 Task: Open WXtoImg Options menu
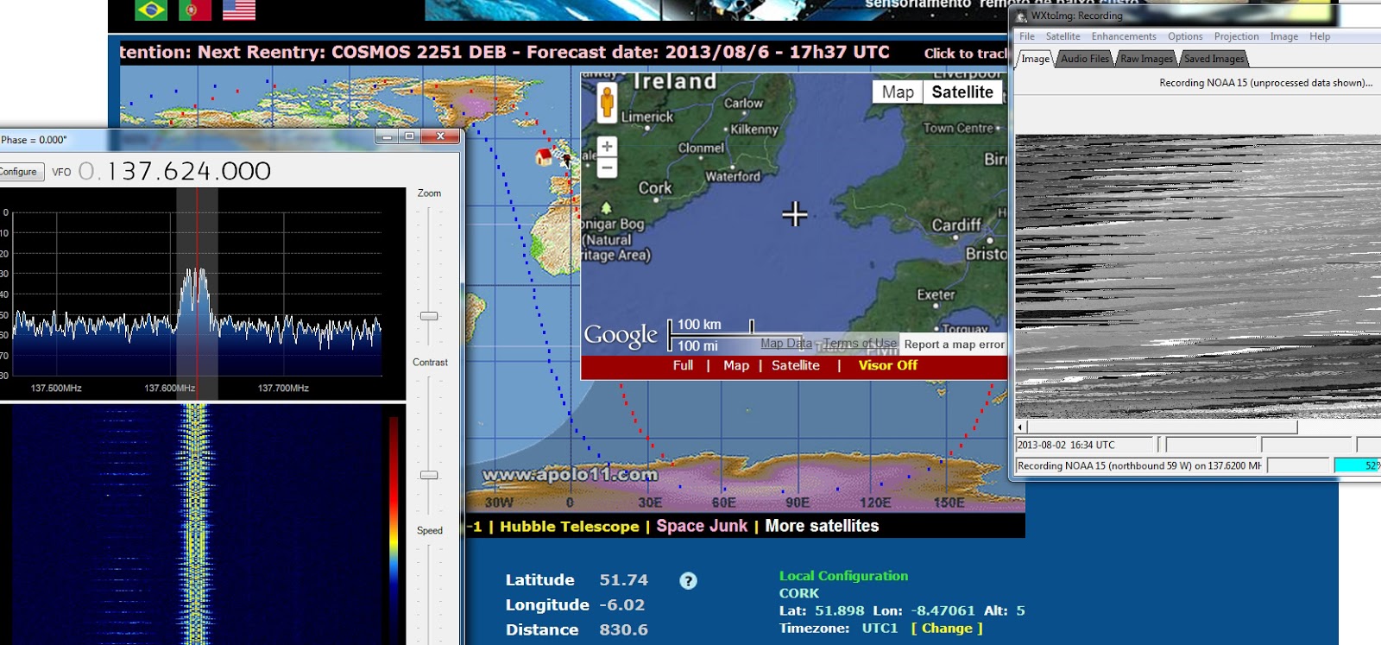coord(1185,36)
